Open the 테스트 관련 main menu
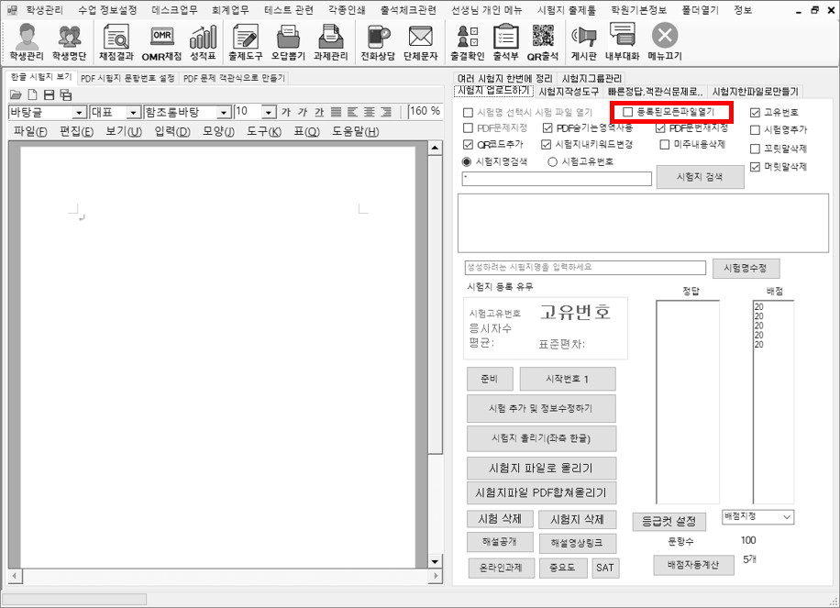840x608 pixels. 289,10
